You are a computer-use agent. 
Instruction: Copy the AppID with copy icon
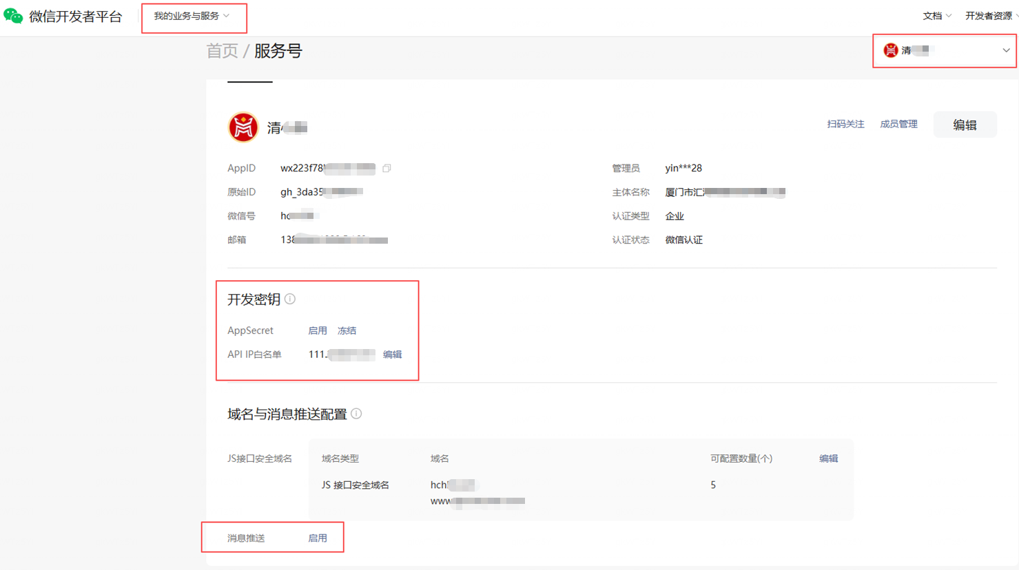click(x=387, y=168)
